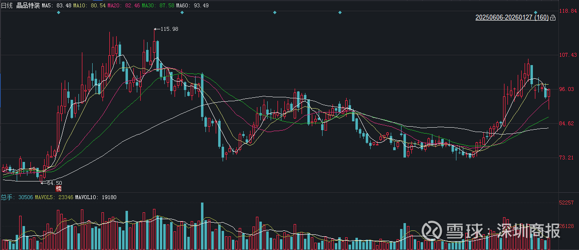This screenshot has width=579, height=250.
Task: Open the 日线 period selector label
Action: coord(6,5)
